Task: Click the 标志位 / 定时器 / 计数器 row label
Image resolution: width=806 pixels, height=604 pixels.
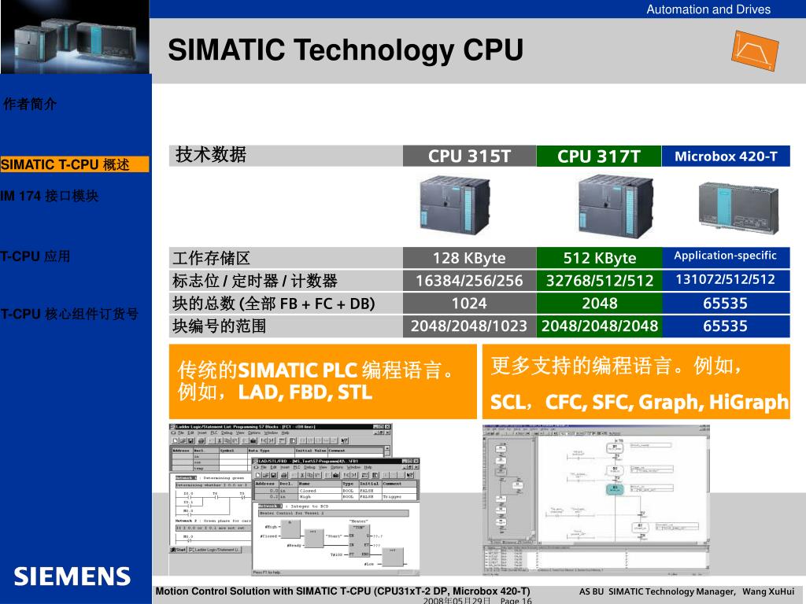Action: point(255,281)
